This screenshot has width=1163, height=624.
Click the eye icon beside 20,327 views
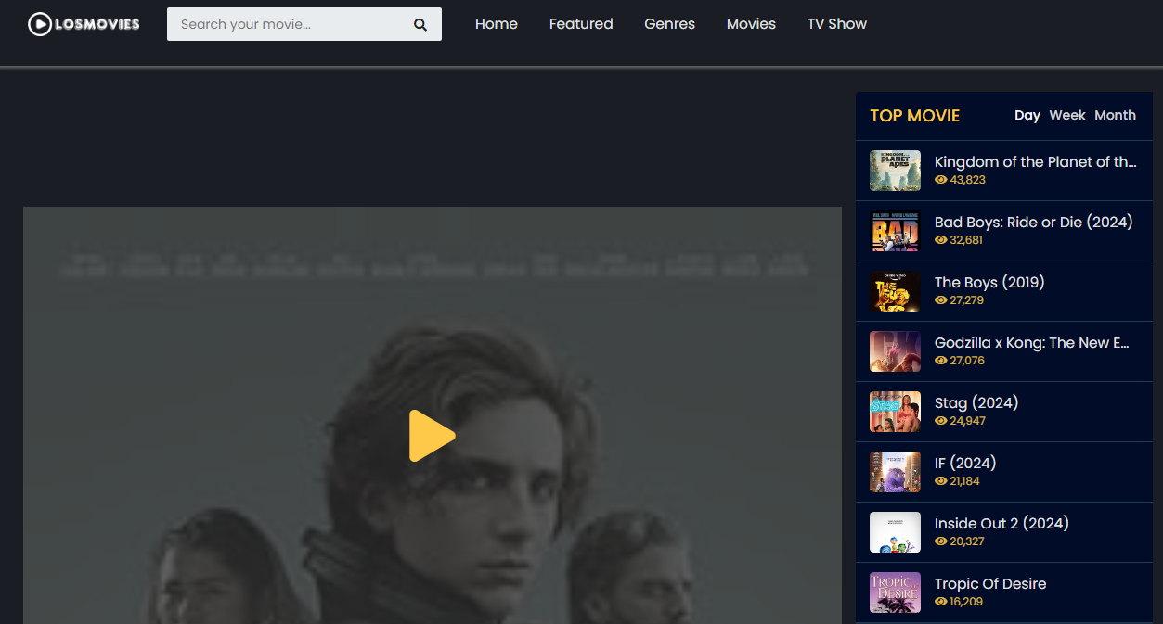click(x=941, y=541)
